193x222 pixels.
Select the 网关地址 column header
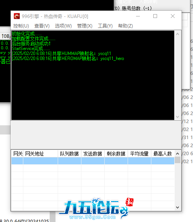pos(41,154)
